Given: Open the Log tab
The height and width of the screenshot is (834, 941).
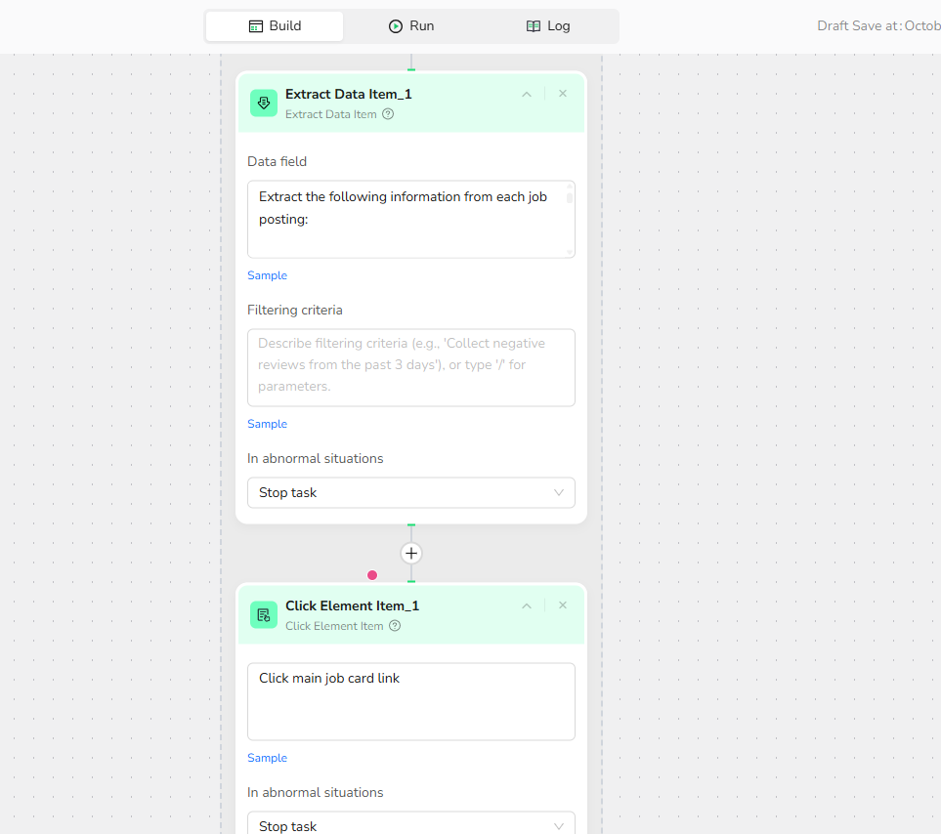Looking at the screenshot, I should (548, 26).
